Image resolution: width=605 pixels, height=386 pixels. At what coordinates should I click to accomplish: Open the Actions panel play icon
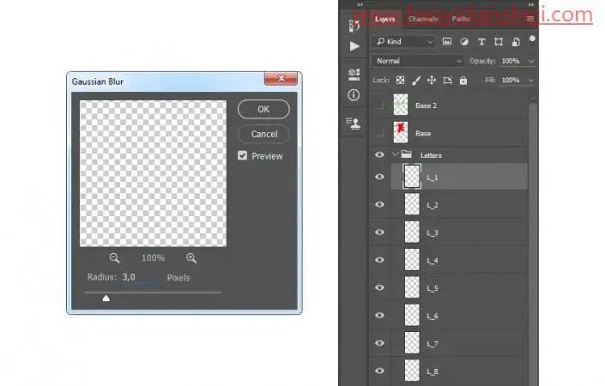pos(354,46)
